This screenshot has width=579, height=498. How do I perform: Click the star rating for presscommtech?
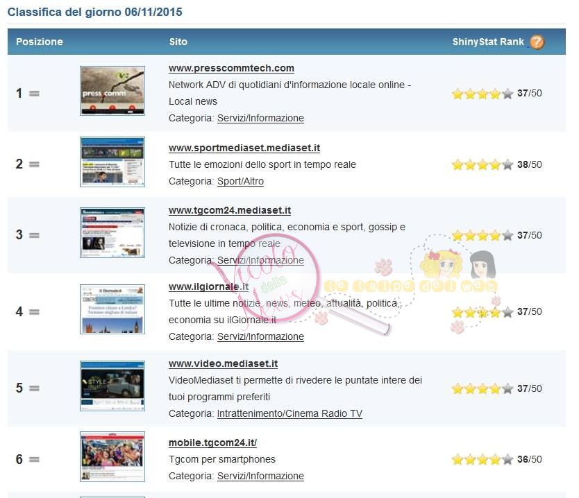coord(482,94)
